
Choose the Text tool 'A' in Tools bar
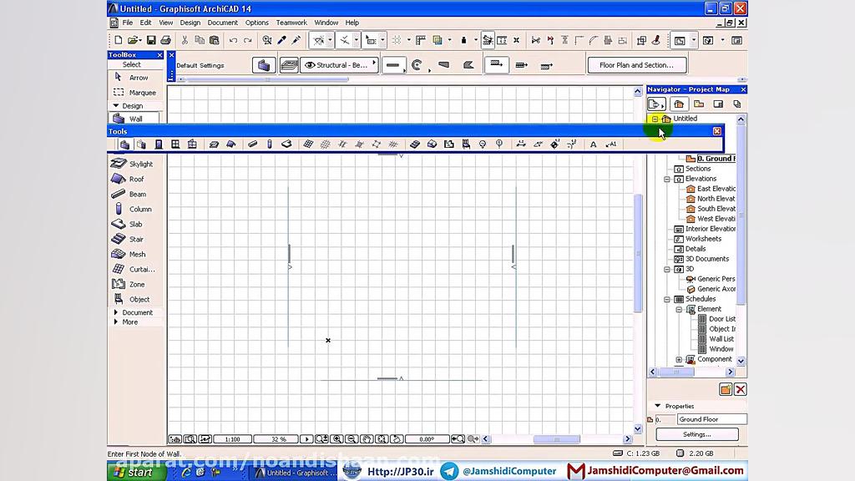pyautogui.click(x=594, y=144)
